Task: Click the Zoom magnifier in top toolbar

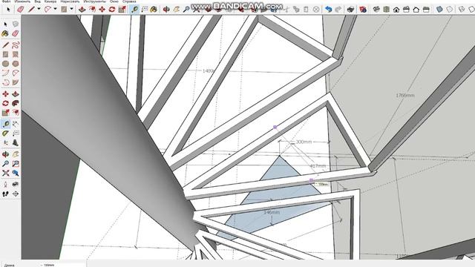Action: (186, 10)
